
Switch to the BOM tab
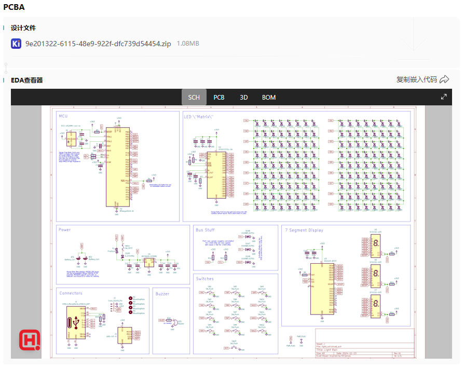[x=269, y=98]
